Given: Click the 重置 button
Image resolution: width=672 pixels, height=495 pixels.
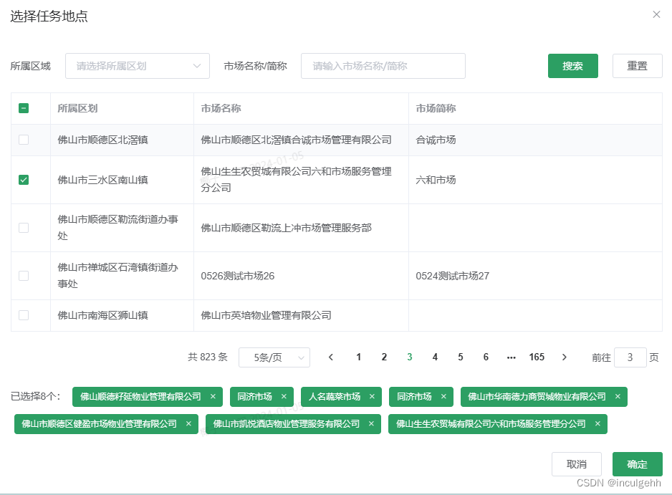Looking at the screenshot, I should point(637,66).
